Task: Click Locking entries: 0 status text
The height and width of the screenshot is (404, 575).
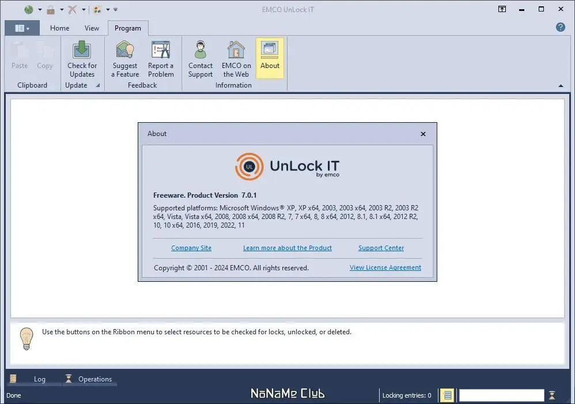Action: pos(407,395)
